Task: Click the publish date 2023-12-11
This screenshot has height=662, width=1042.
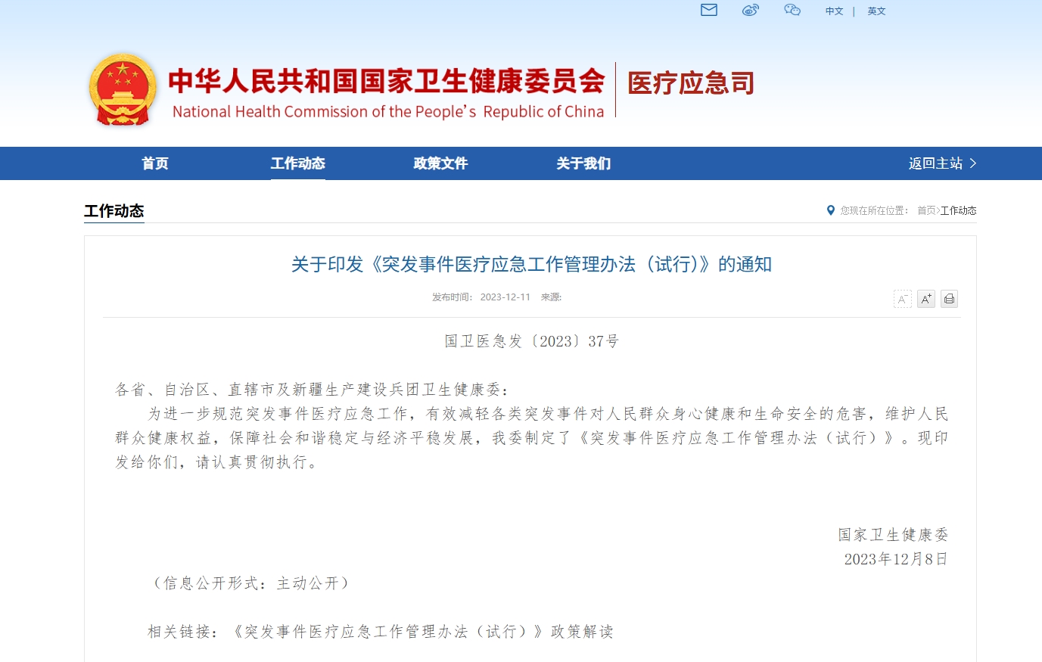Action: (x=505, y=297)
